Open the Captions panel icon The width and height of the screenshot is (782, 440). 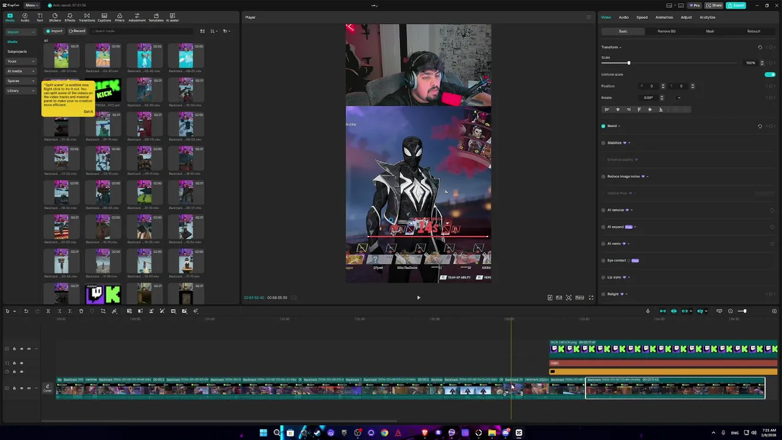[104, 17]
